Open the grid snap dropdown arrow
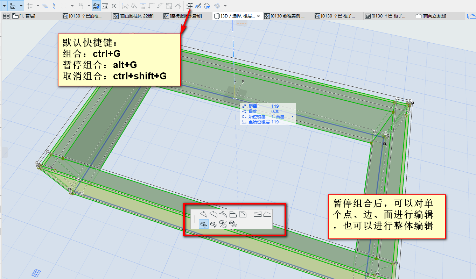 38,6
